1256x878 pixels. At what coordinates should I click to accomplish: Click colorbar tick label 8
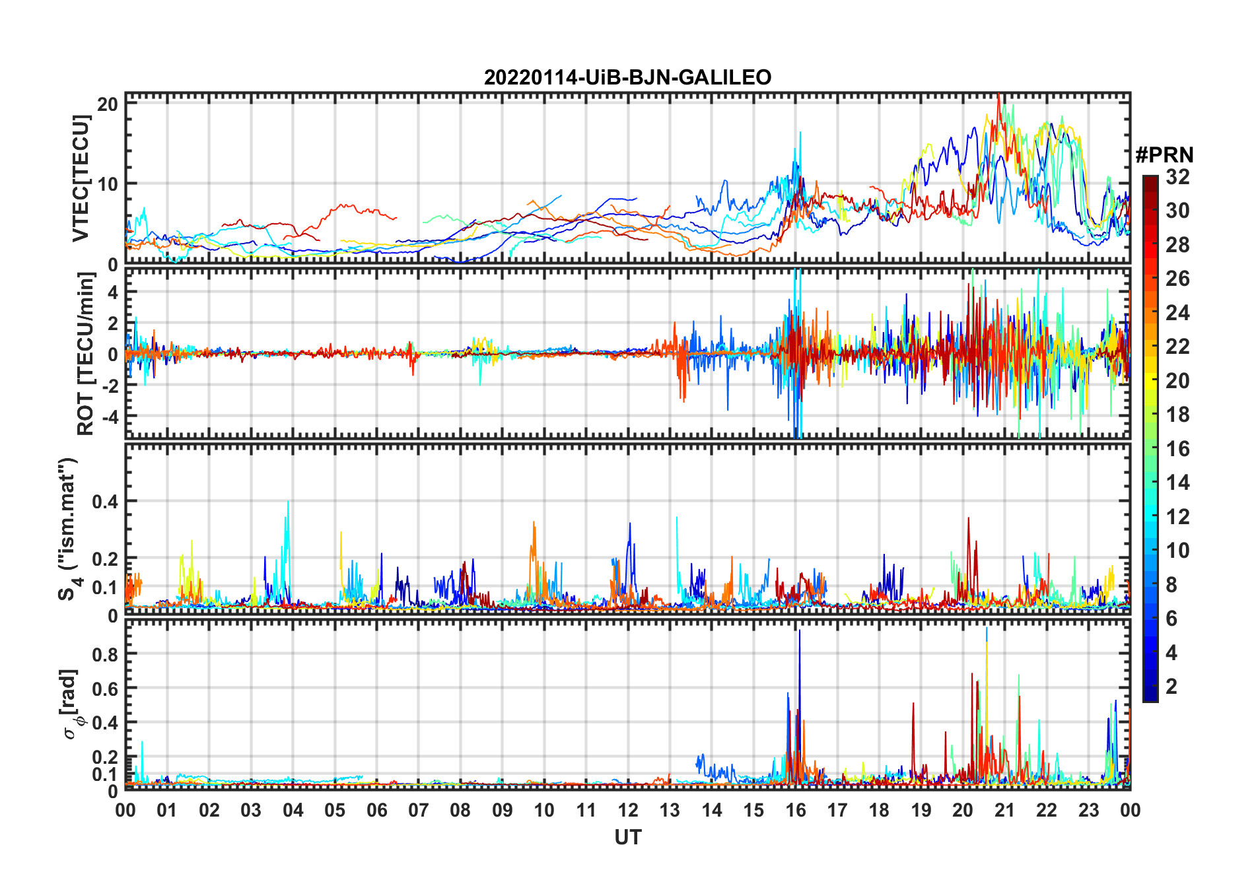coord(1171,585)
